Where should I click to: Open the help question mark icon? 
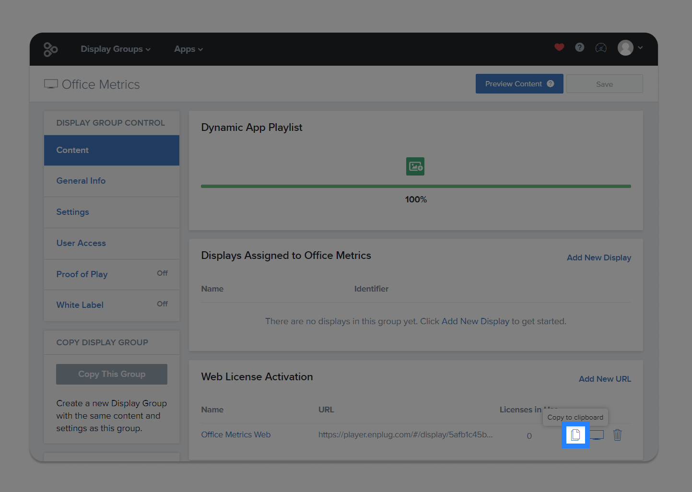pyautogui.click(x=580, y=47)
